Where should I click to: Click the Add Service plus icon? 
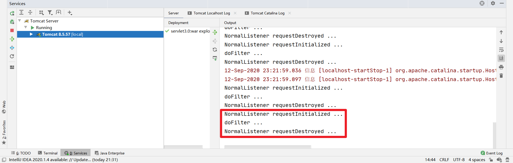pyautogui.click(x=70, y=13)
